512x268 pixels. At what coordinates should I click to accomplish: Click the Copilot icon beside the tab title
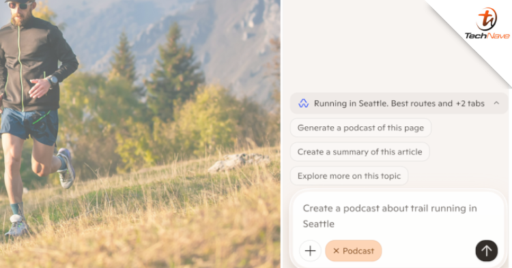click(303, 104)
